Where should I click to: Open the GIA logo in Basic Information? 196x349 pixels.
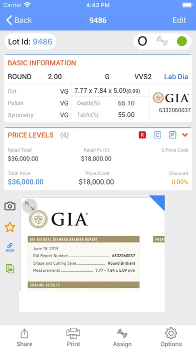point(170,98)
